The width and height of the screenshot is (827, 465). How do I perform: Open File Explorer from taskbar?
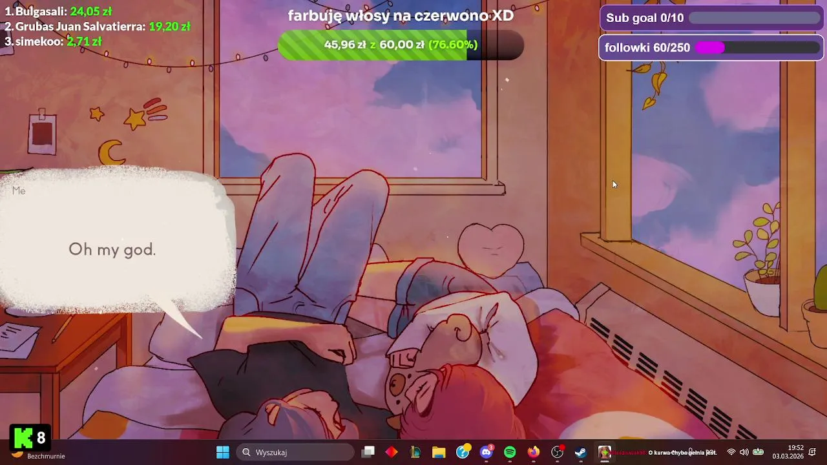439,452
